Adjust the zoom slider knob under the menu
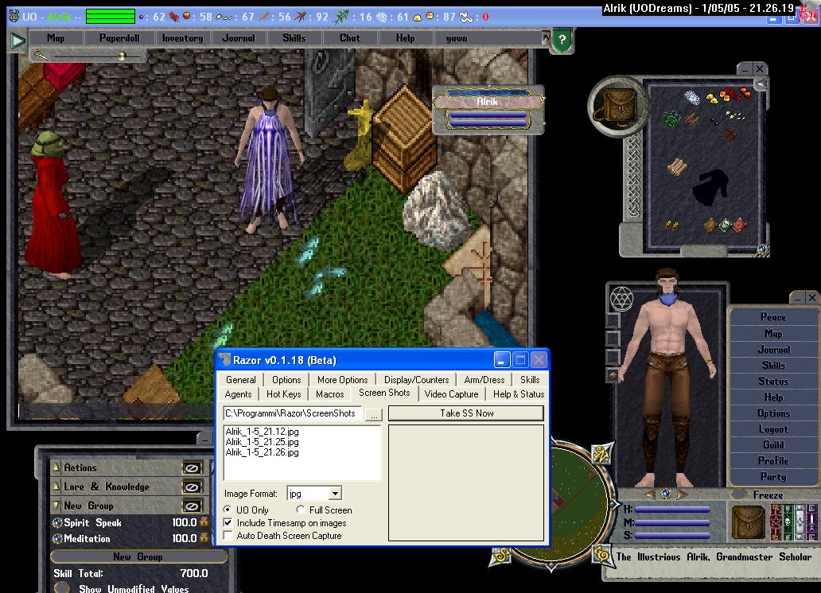The image size is (821, 593). point(122,56)
